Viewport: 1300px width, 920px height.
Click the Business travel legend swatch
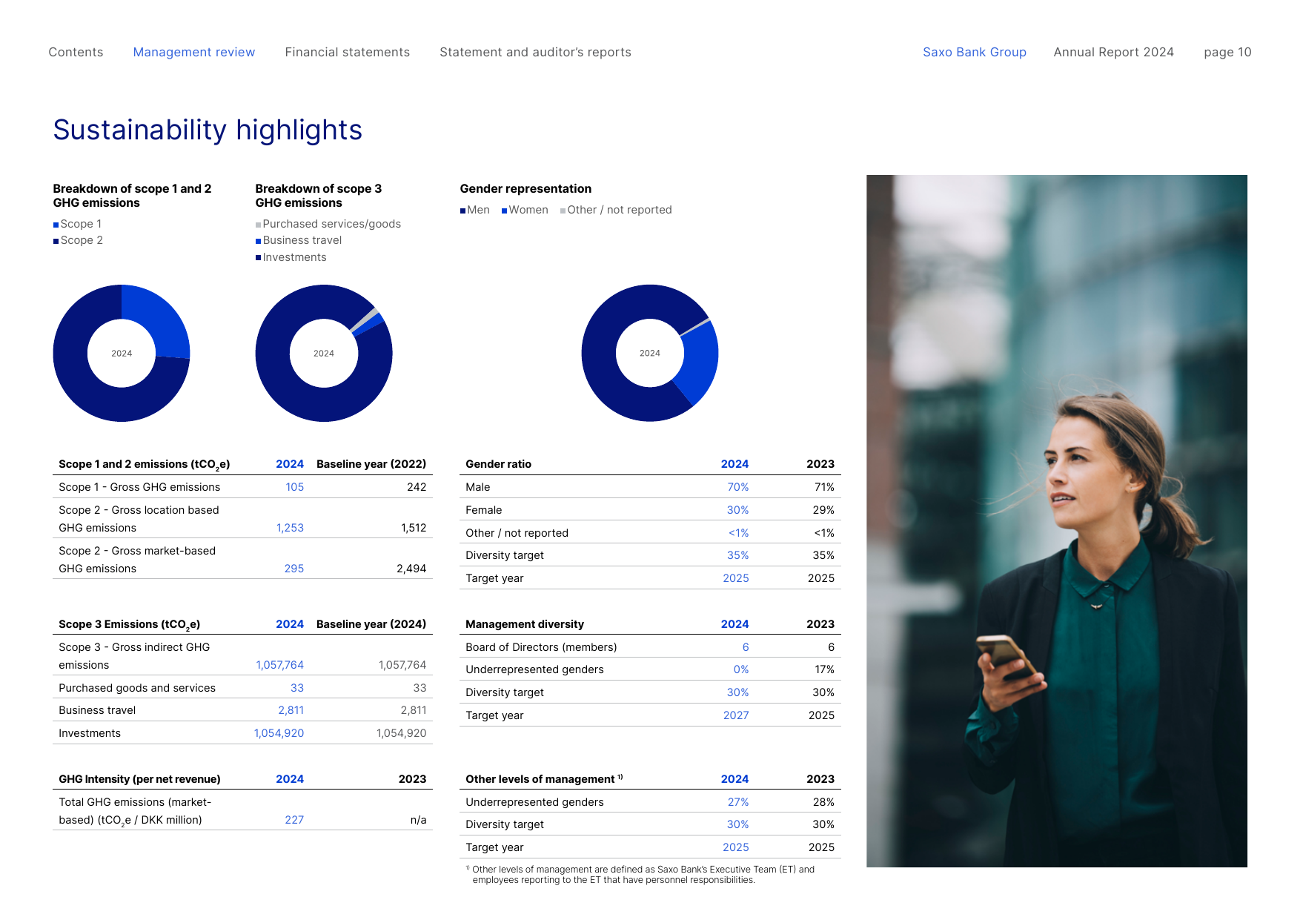click(x=258, y=241)
